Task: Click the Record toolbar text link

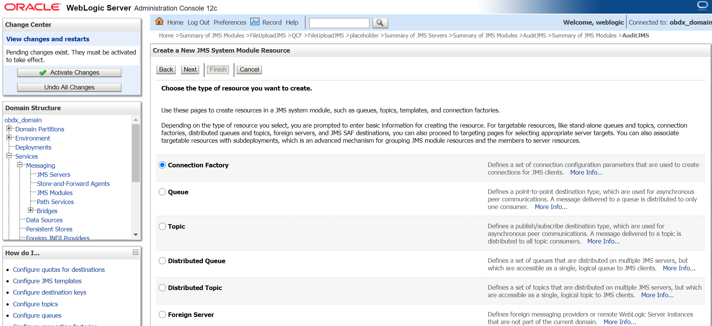Action: point(272,23)
